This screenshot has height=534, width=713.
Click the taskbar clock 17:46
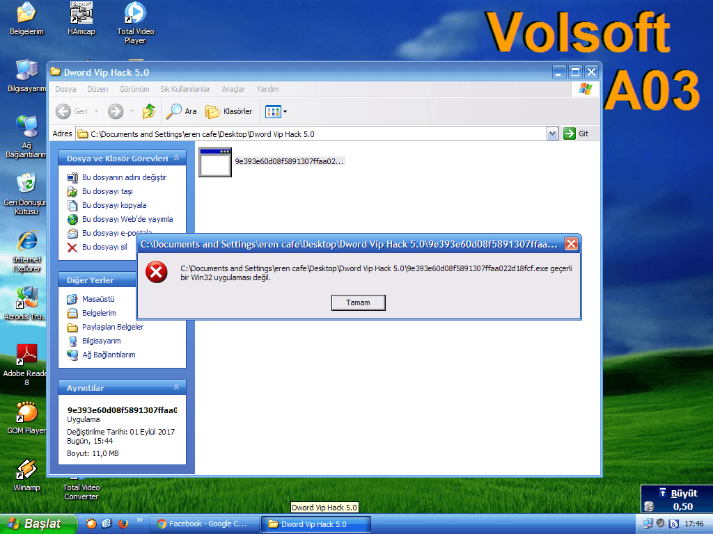[694, 524]
